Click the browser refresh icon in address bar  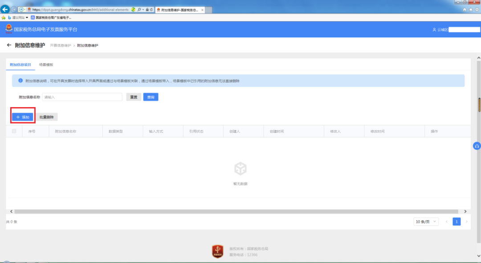point(151,10)
